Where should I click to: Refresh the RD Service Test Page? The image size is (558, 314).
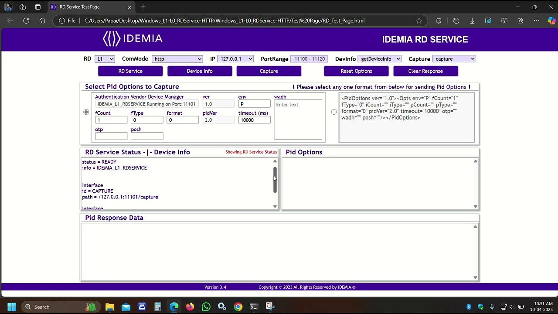pos(26,20)
